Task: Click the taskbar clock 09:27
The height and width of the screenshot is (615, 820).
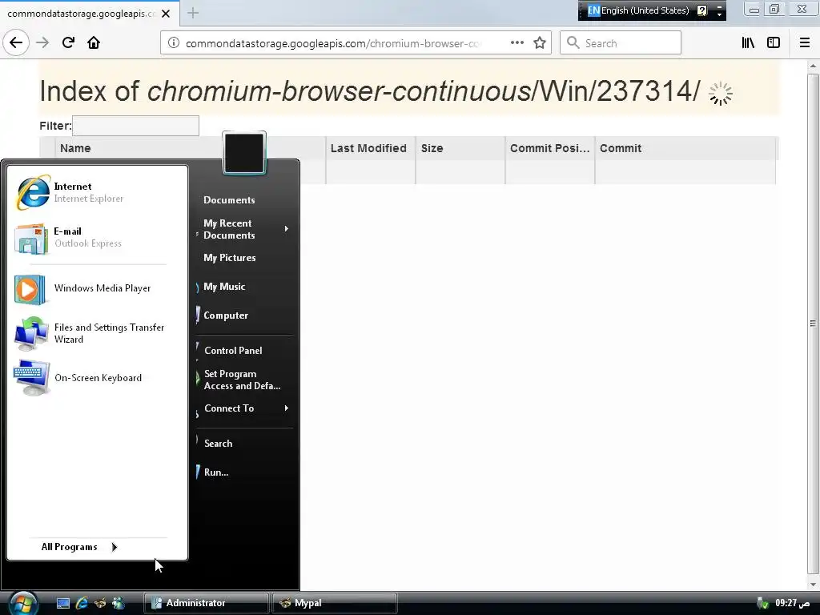Action: point(792,603)
